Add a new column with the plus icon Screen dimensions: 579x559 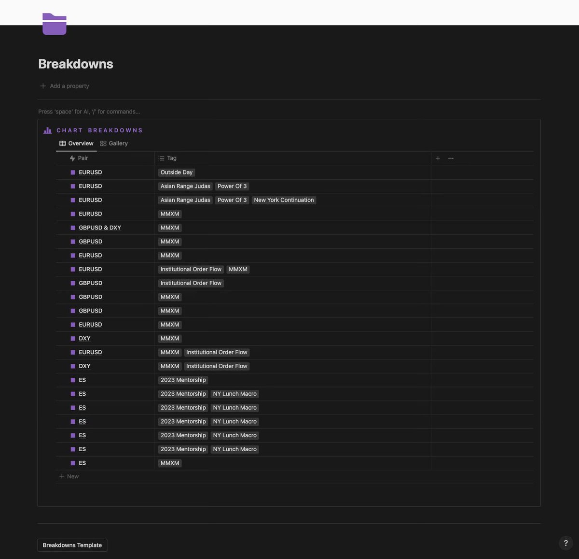click(x=438, y=158)
